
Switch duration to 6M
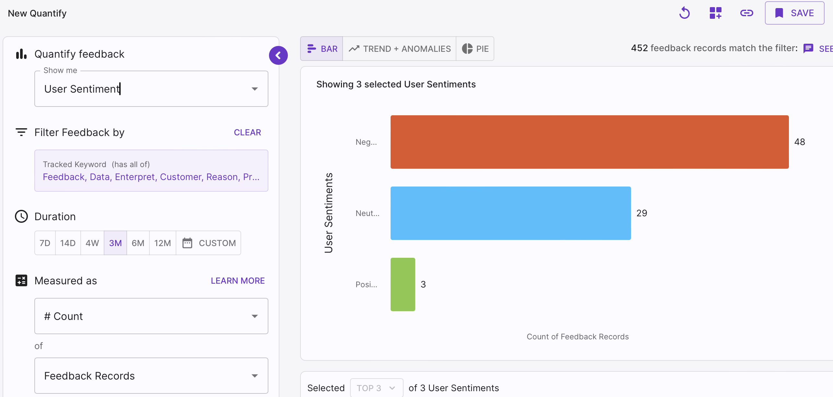(x=138, y=243)
